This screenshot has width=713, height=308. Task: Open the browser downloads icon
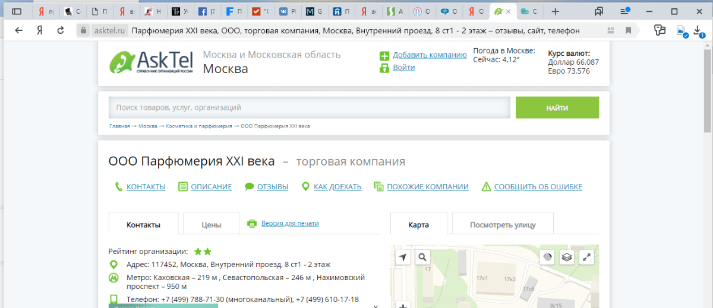point(699,30)
